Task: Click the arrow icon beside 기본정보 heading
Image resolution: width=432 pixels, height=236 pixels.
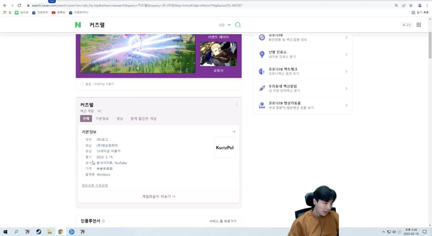Action: (234, 132)
